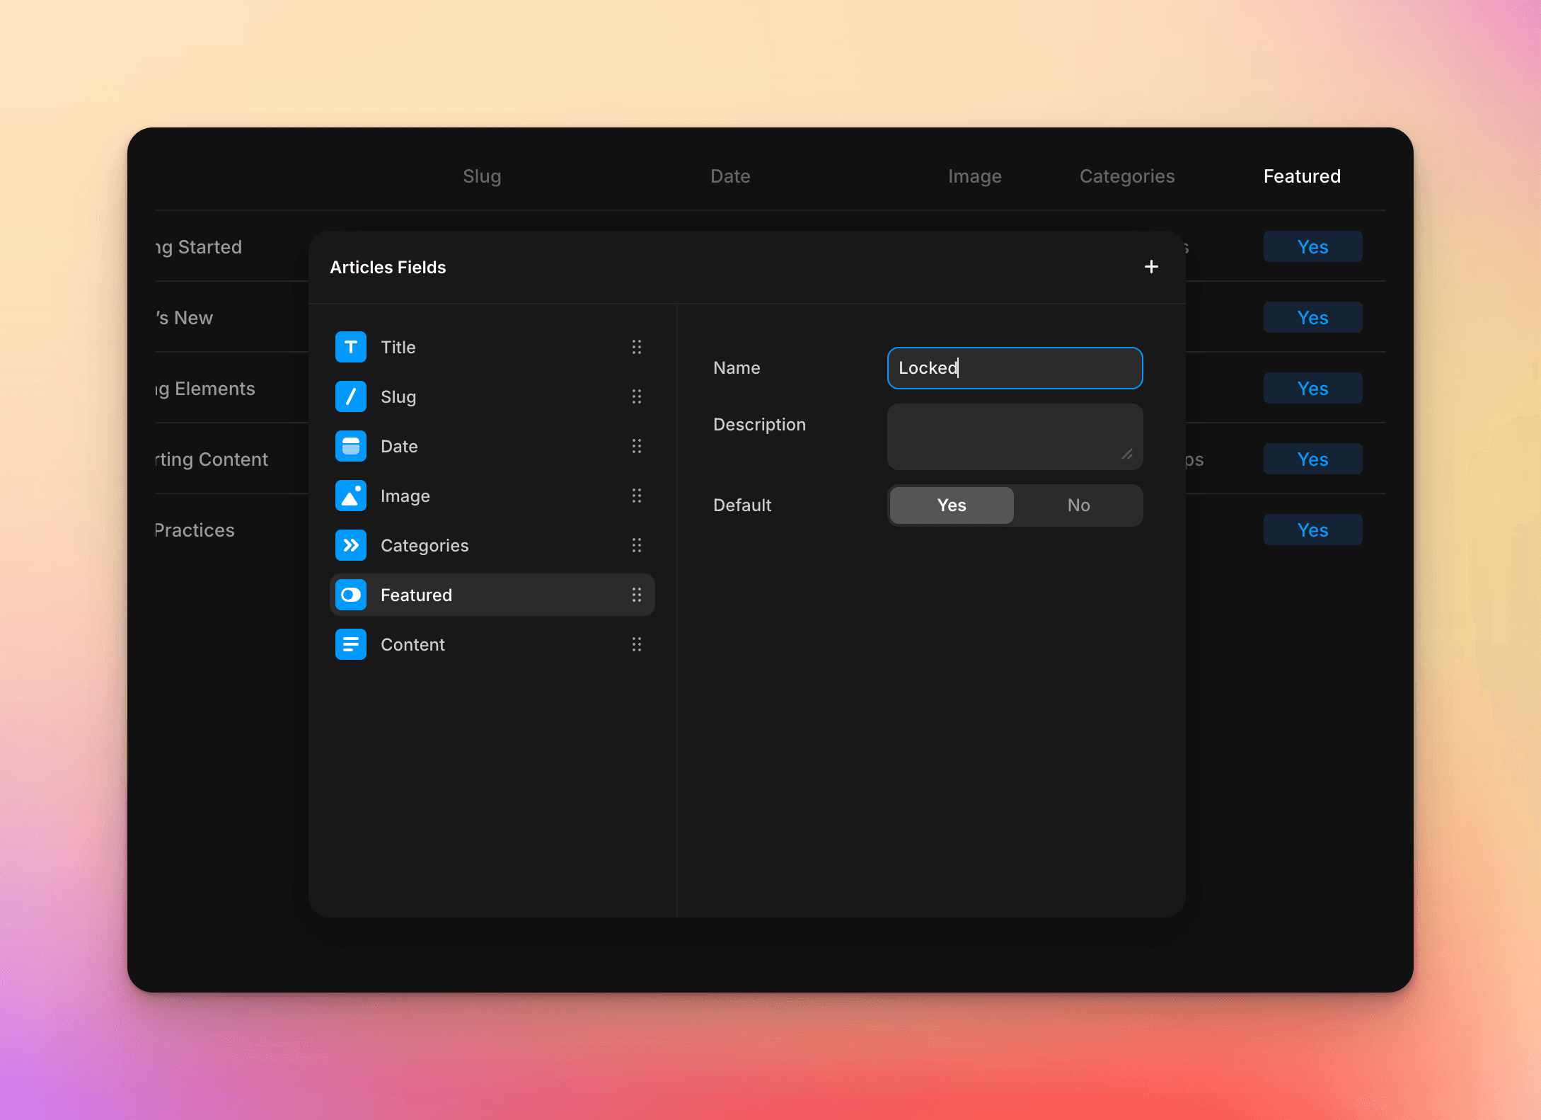Click the Categories column header

coord(1127,176)
